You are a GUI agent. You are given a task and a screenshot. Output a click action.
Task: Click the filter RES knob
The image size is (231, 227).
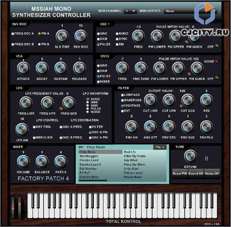[207, 100]
